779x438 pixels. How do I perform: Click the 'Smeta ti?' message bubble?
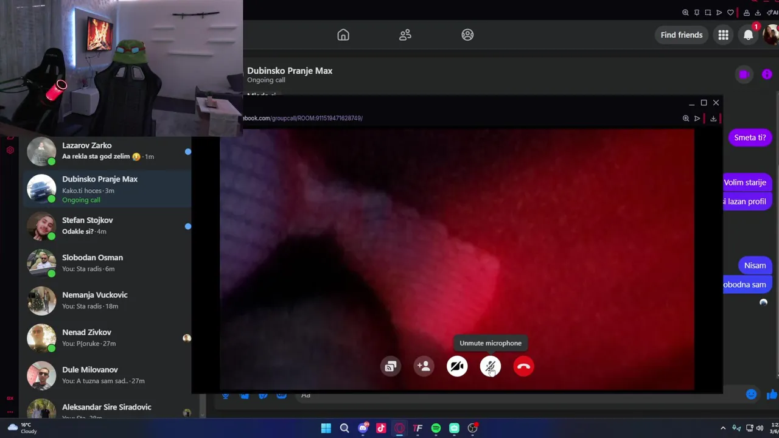(x=750, y=137)
